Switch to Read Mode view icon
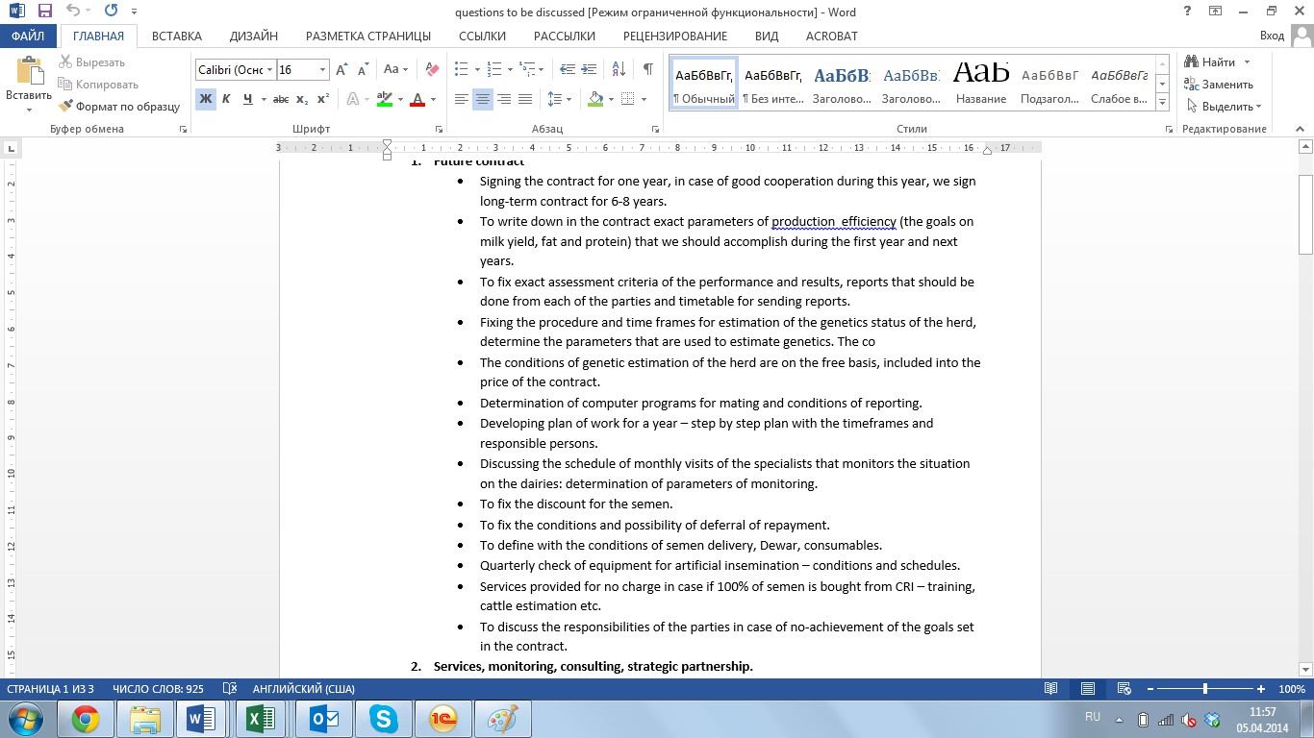The width and height of the screenshot is (1314, 738). [x=1051, y=689]
